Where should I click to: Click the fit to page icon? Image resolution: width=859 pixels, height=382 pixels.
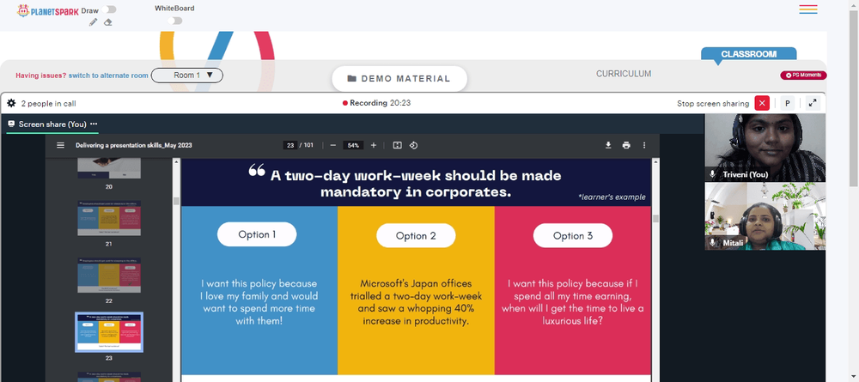[398, 146]
